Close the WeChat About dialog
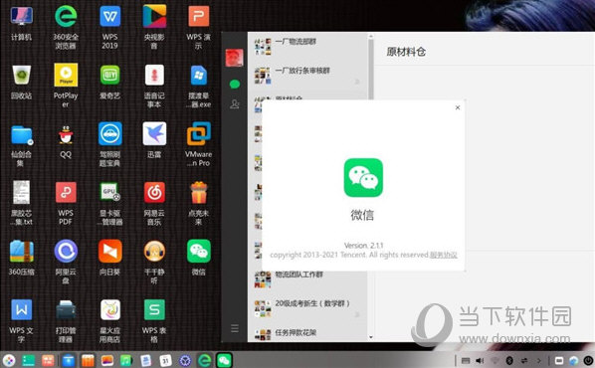This screenshot has width=595, height=368. pos(458,107)
